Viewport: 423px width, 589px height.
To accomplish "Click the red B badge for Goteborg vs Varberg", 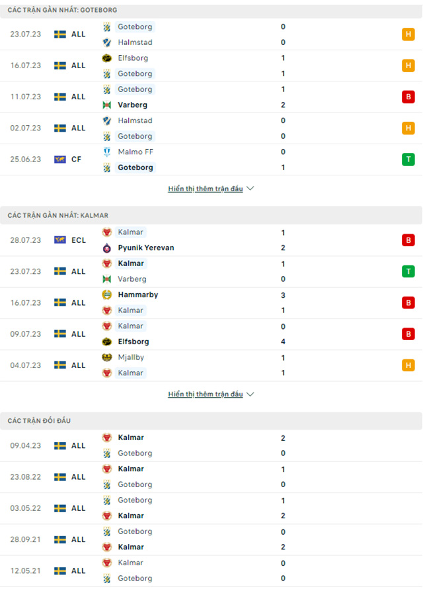I will tap(408, 97).
